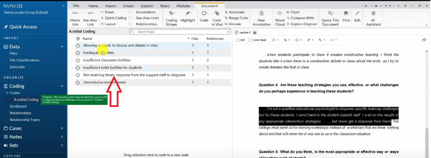
Task: Click the Code ribbon button
Action: (x=204, y=16)
